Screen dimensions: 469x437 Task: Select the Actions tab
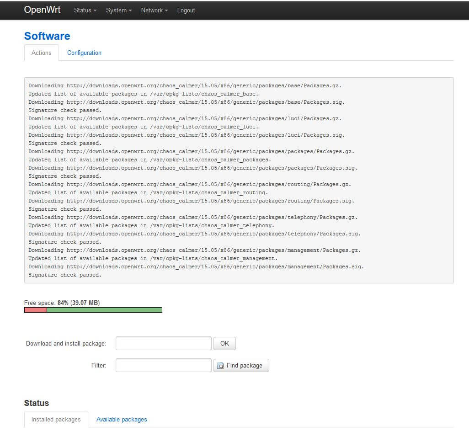41,53
